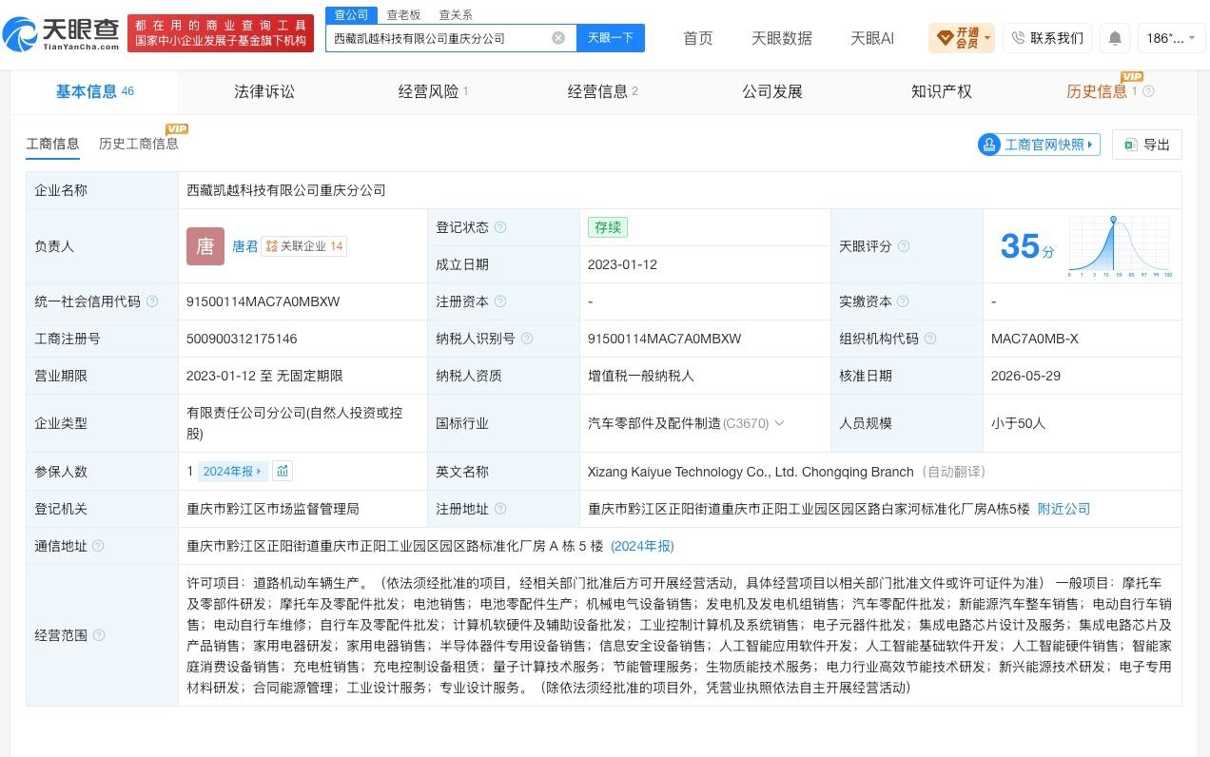Click registration number 500900312175146
1210x757 pixels.
(x=242, y=339)
